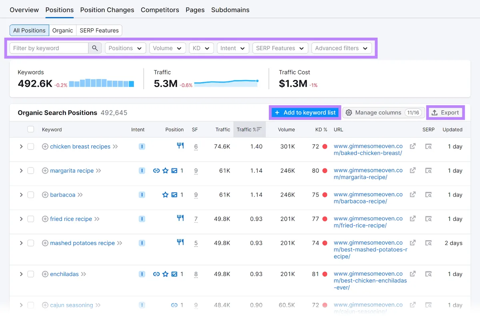Click the image SERP feature icon for enchiladas
The width and height of the screenshot is (480, 316).
174,274
